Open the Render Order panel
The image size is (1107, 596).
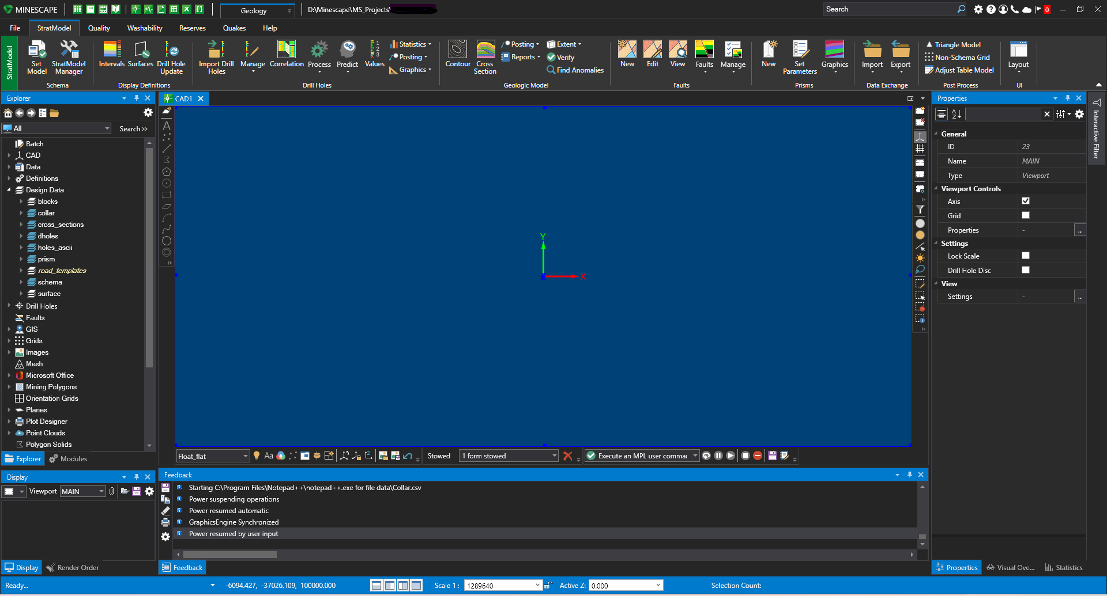(x=73, y=568)
